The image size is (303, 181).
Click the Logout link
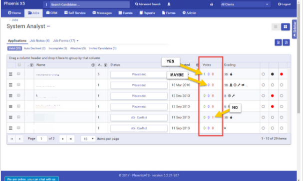(285, 4)
